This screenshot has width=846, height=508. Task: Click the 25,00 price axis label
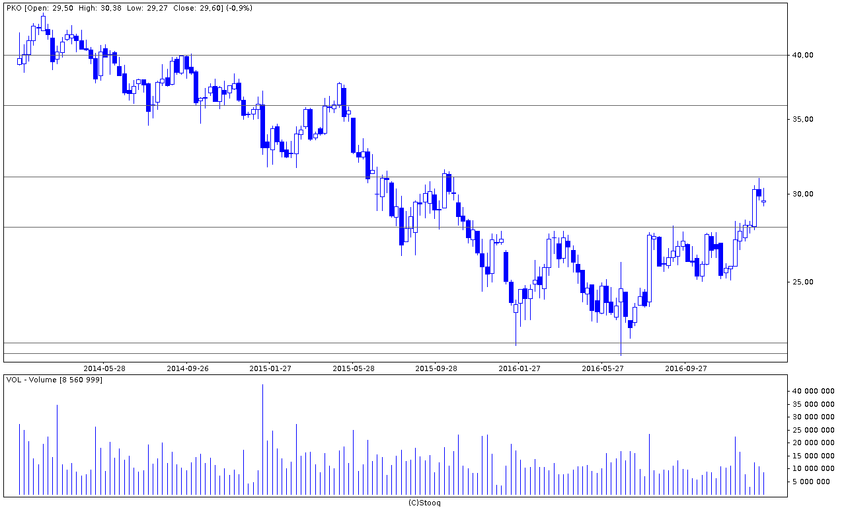point(804,282)
